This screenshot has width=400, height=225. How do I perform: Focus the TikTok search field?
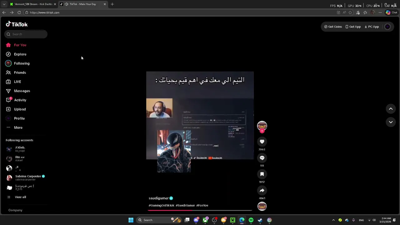pyautogui.click(x=26, y=34)
